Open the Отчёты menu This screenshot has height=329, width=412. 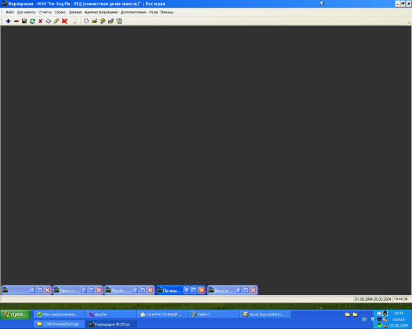45,12
